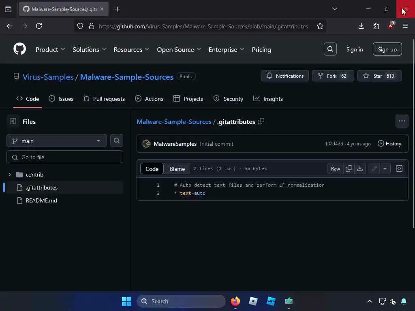
Task: Open the uBlock extension icon
Action: coord(391,26)
